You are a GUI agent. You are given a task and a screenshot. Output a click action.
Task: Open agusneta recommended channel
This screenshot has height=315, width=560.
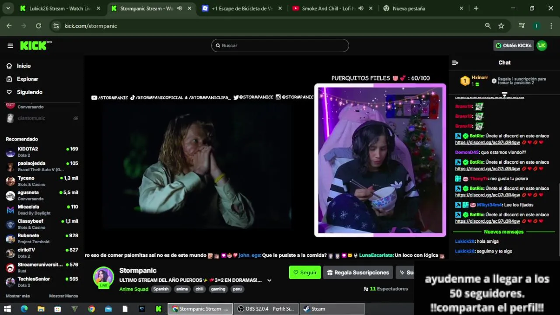click(42, 196)
